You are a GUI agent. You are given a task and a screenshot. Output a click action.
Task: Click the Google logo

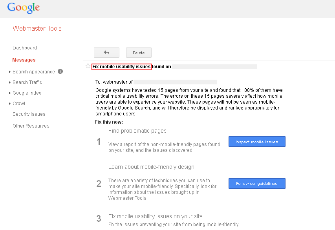coord(24,8)
